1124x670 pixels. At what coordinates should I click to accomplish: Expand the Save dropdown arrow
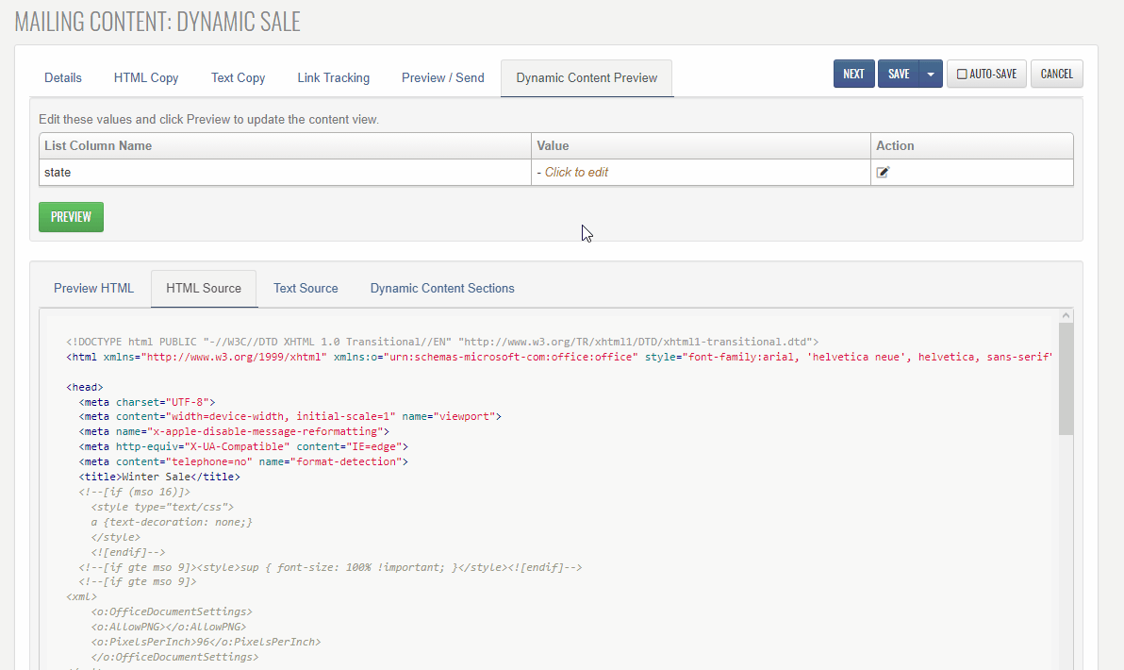coord(930,74)
